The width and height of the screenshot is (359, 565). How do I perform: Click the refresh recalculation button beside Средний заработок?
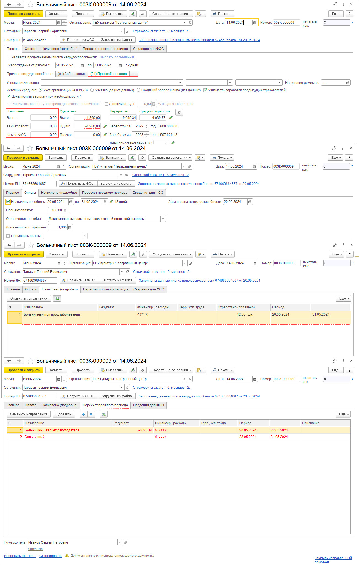click(179, 112)
